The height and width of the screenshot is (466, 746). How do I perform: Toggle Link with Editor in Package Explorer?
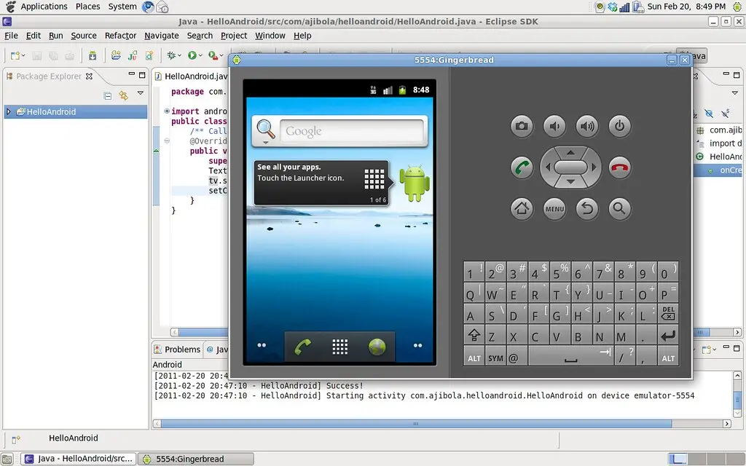click(x=124, y=95)
